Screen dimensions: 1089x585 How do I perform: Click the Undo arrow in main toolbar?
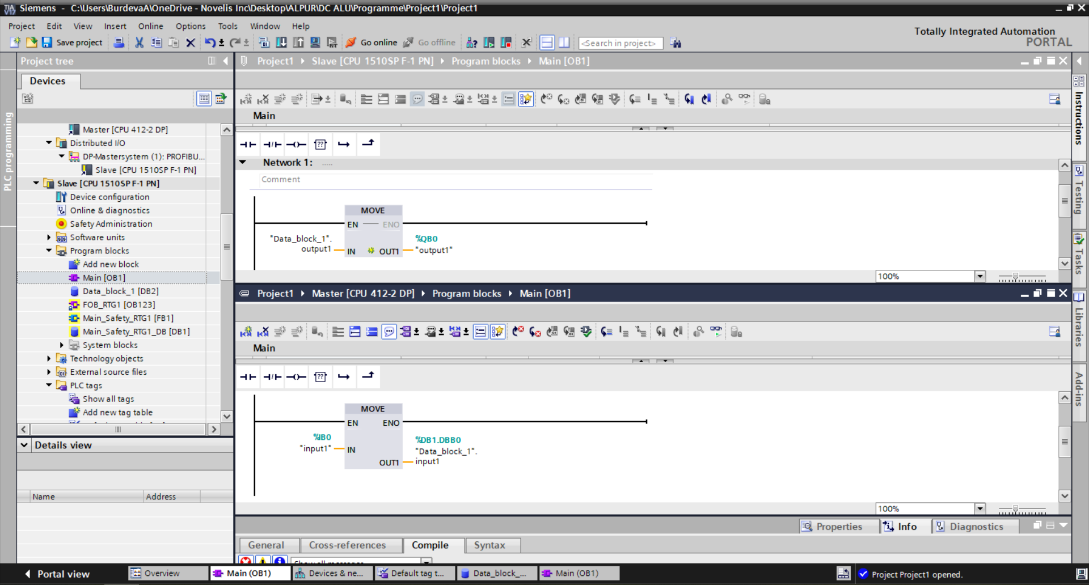(210, 43)
